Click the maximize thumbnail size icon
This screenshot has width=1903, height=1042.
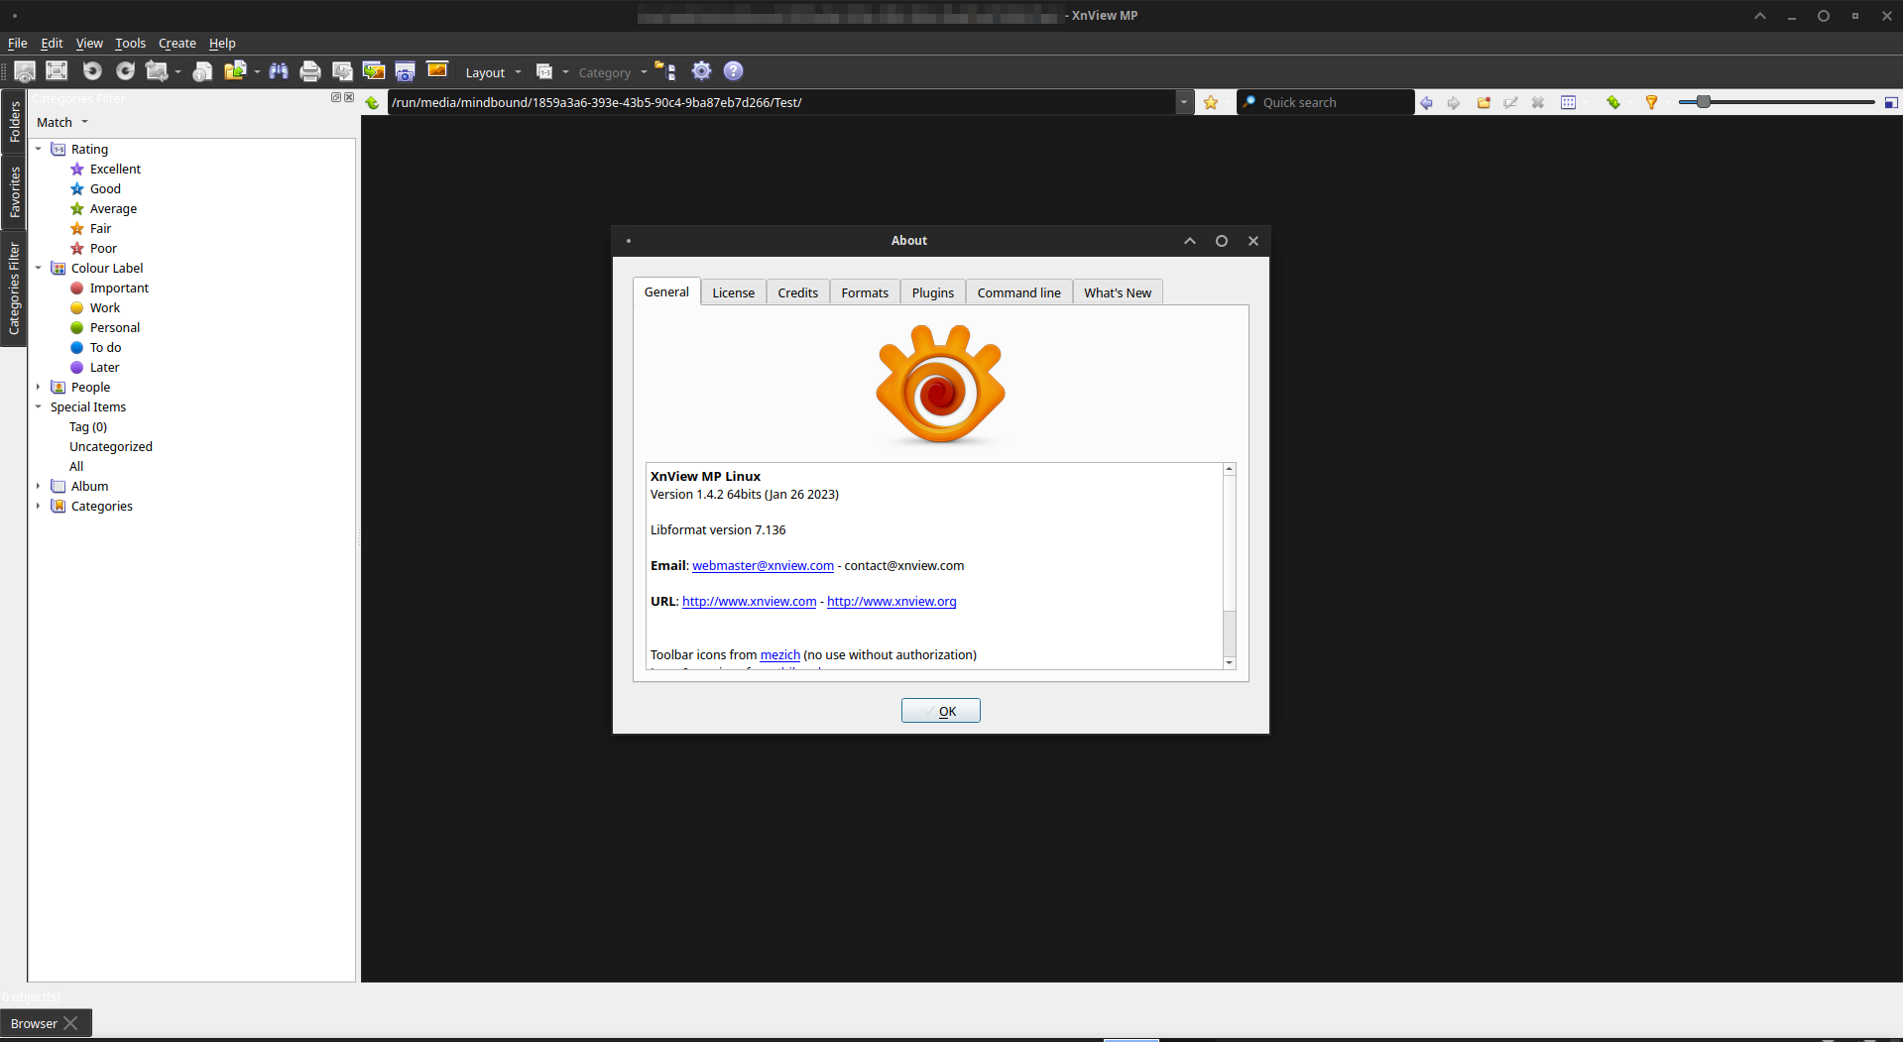click(1891, 102)
